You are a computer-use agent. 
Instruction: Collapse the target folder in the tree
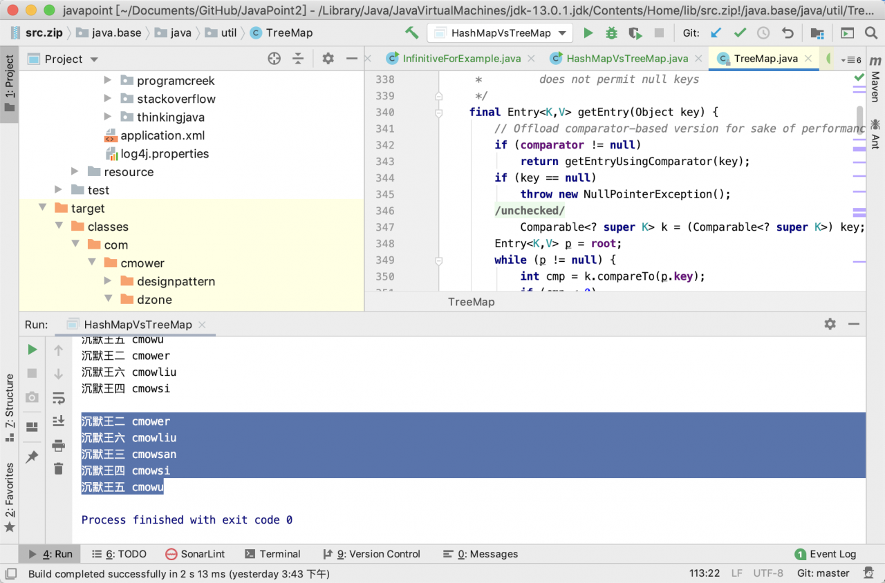click(x=43, y=208)
